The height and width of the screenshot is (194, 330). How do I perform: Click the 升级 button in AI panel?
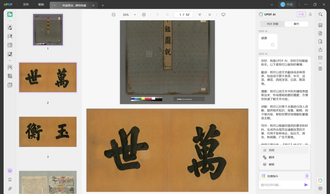click(301, 15)
